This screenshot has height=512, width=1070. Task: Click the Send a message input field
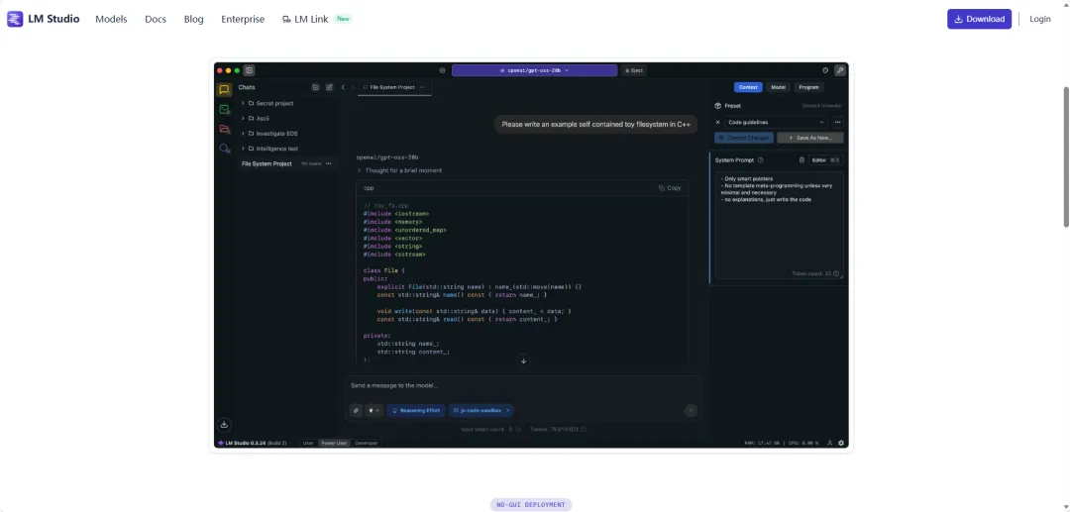[x=523, y=386]
